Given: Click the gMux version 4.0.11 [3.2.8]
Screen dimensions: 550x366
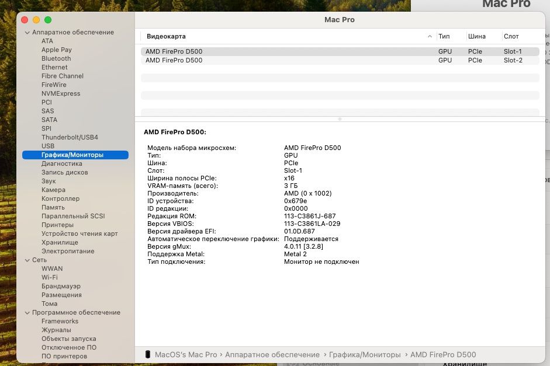Looking at the screenshot, I should coord(303,246).
